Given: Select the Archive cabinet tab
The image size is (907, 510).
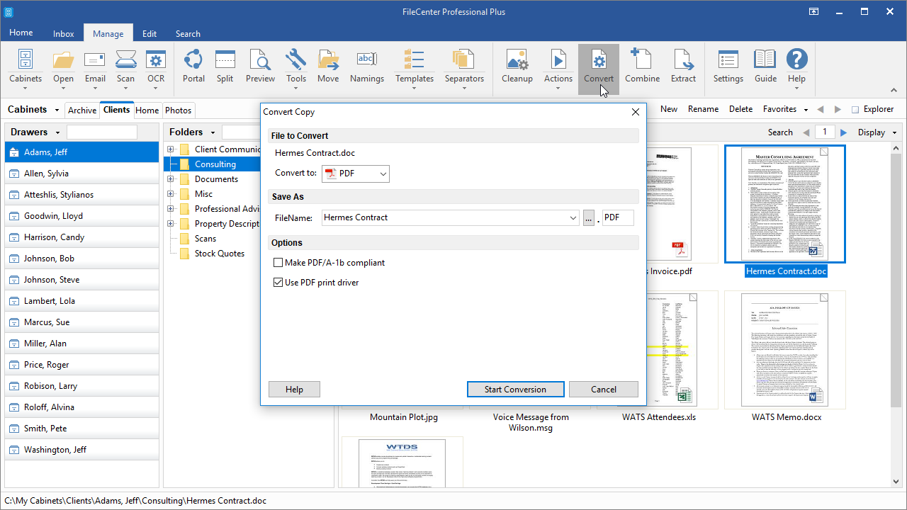Looking at the screenshot, I should (x=82, y=110).
